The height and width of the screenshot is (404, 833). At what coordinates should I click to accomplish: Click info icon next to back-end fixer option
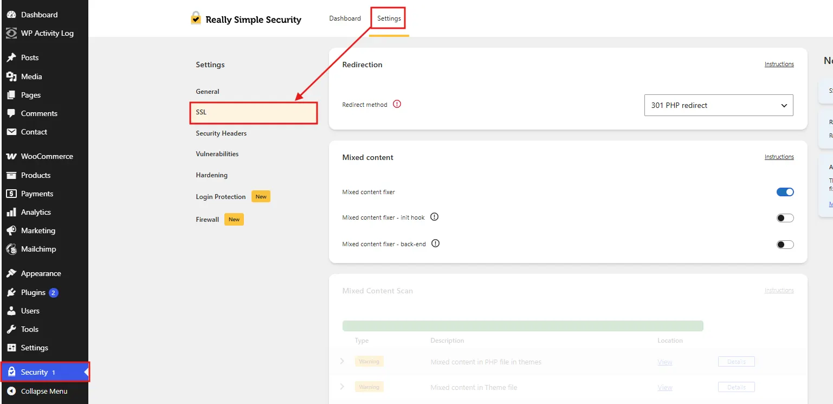pos(435,243)
